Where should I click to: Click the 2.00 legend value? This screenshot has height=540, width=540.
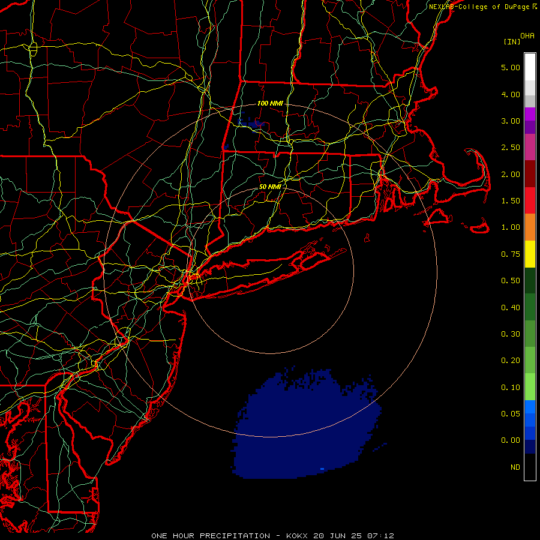click(511, 174)
